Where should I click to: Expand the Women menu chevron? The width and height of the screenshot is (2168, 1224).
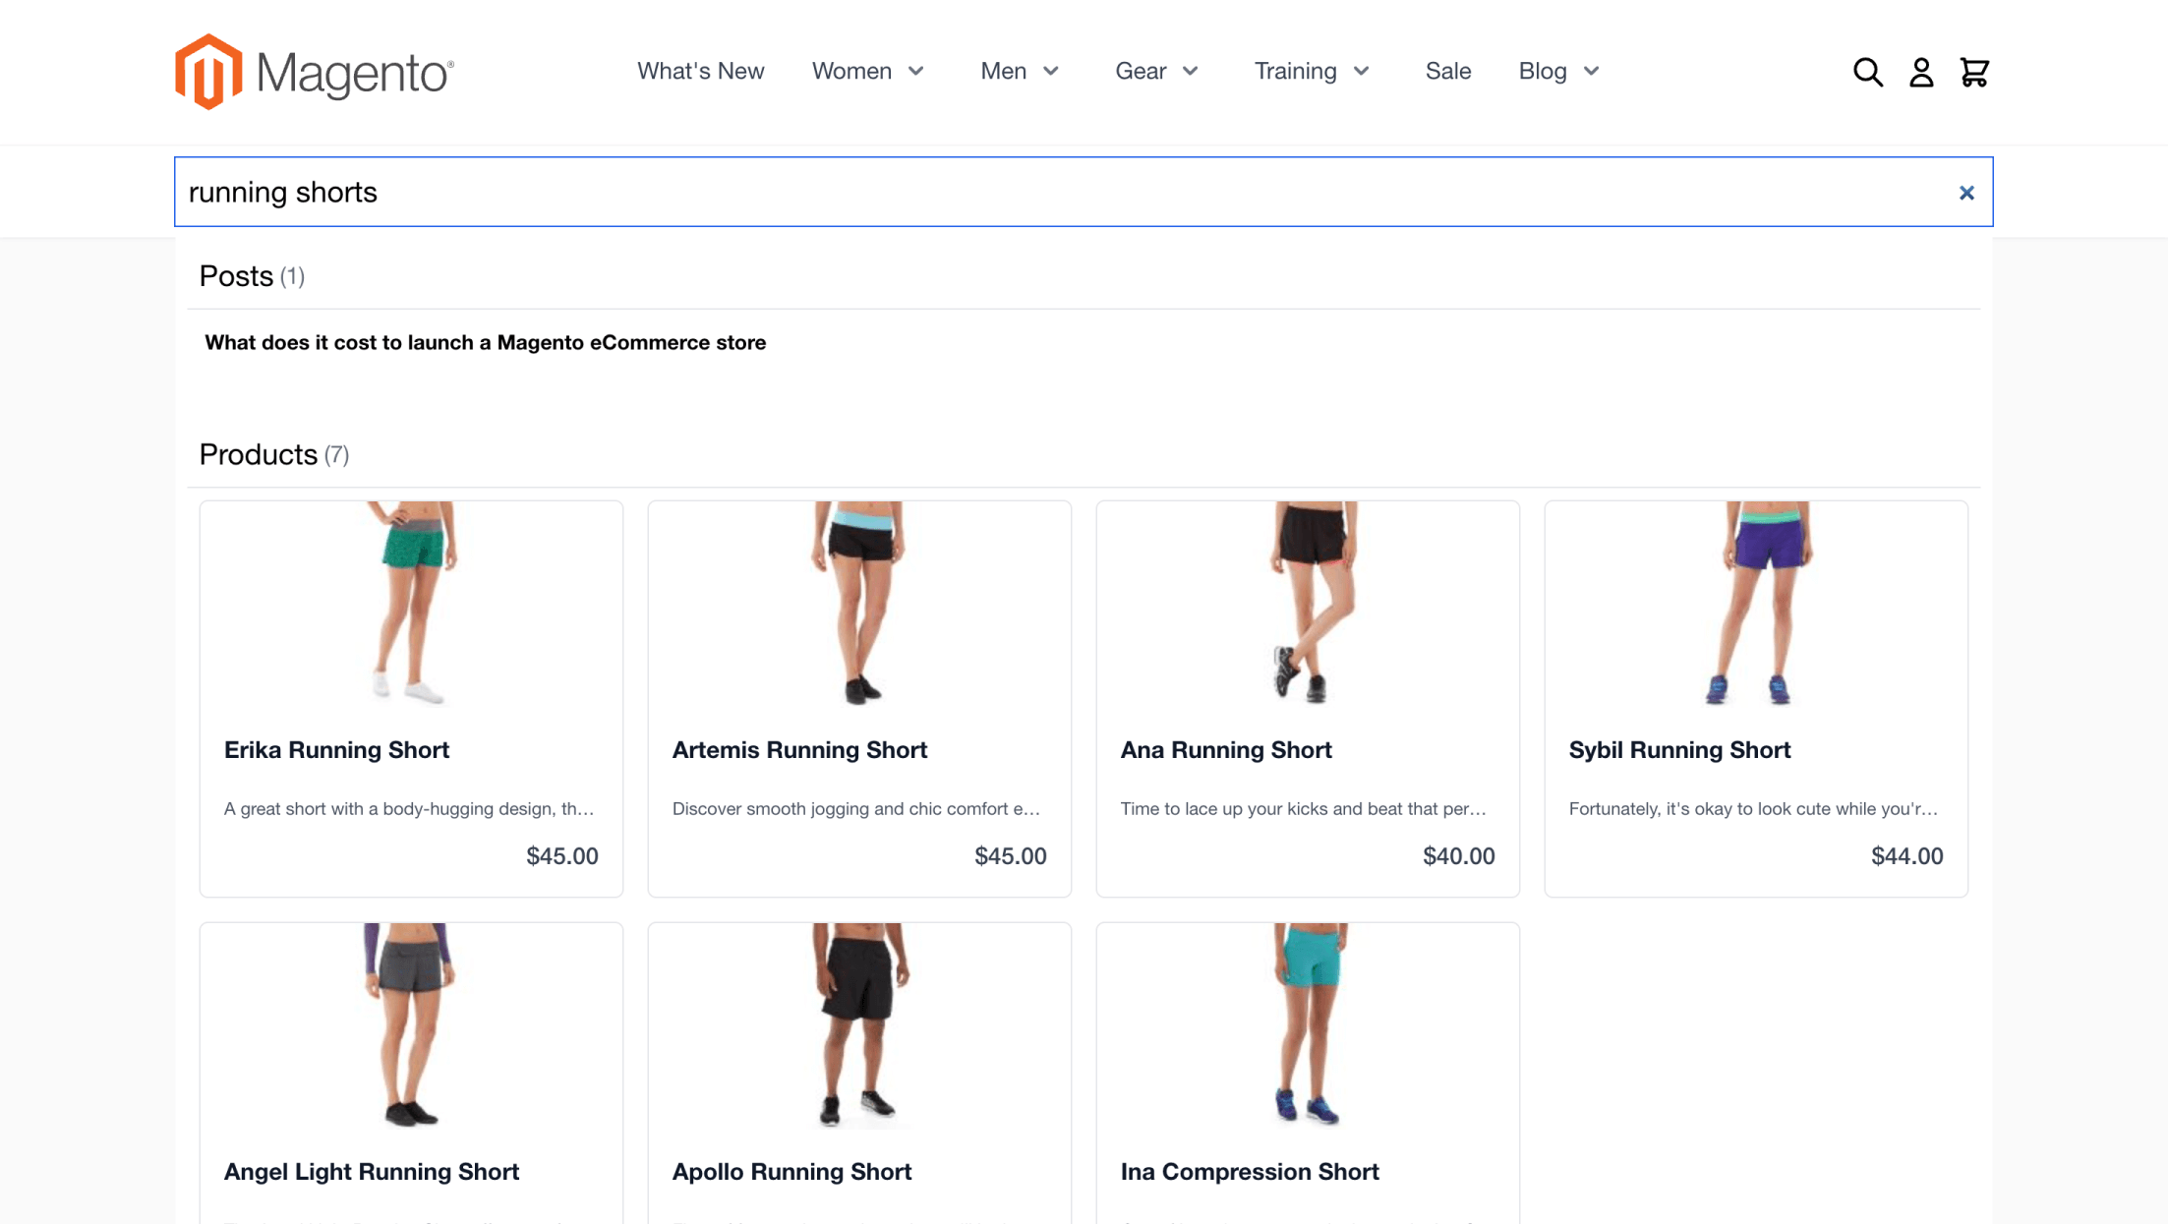pos(916,71)
